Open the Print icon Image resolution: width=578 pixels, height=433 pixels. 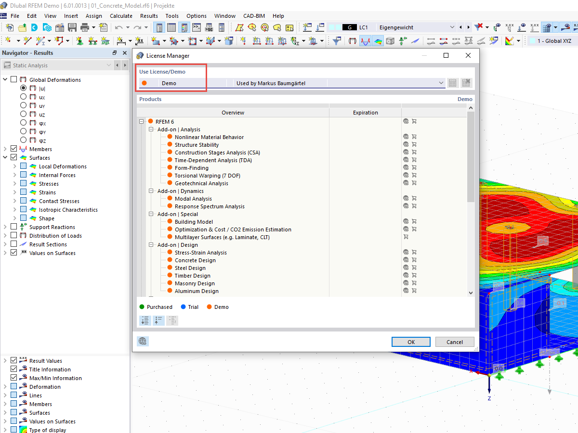[85, 27]
